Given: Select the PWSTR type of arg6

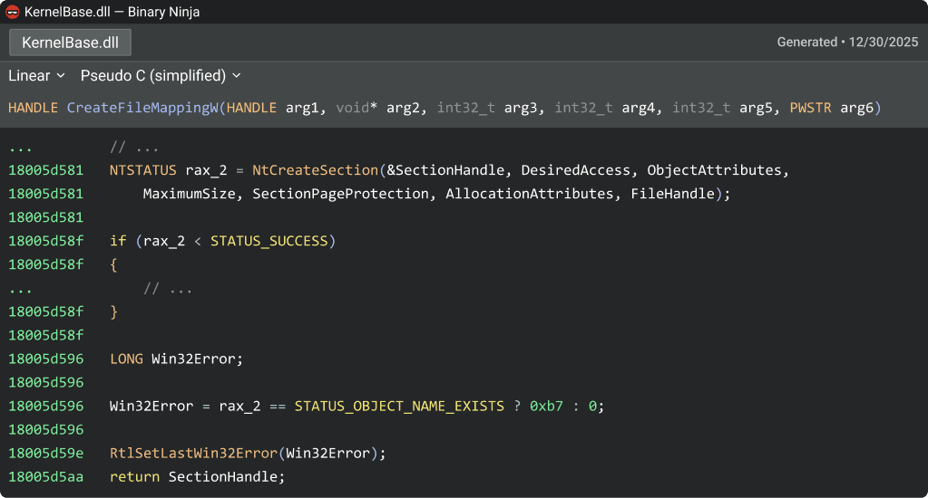Looking at the screenshot, I should [x=810, y=108].
